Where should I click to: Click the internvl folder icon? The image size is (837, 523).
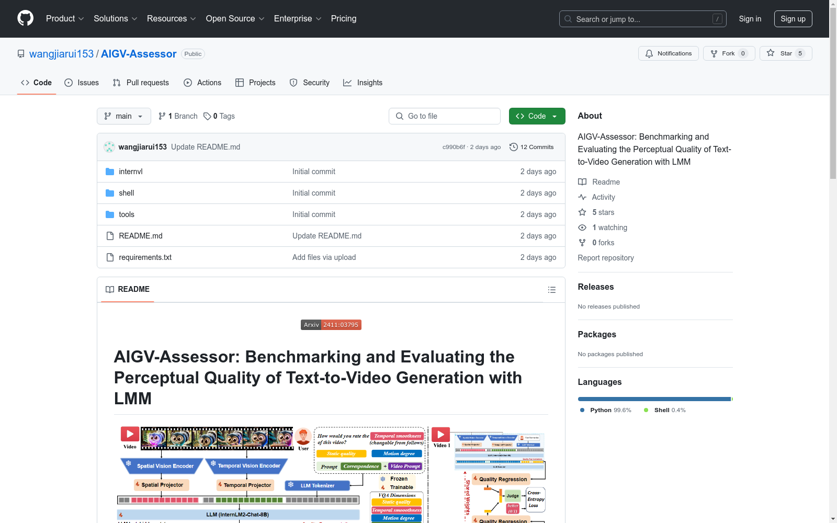click(110, 172)
